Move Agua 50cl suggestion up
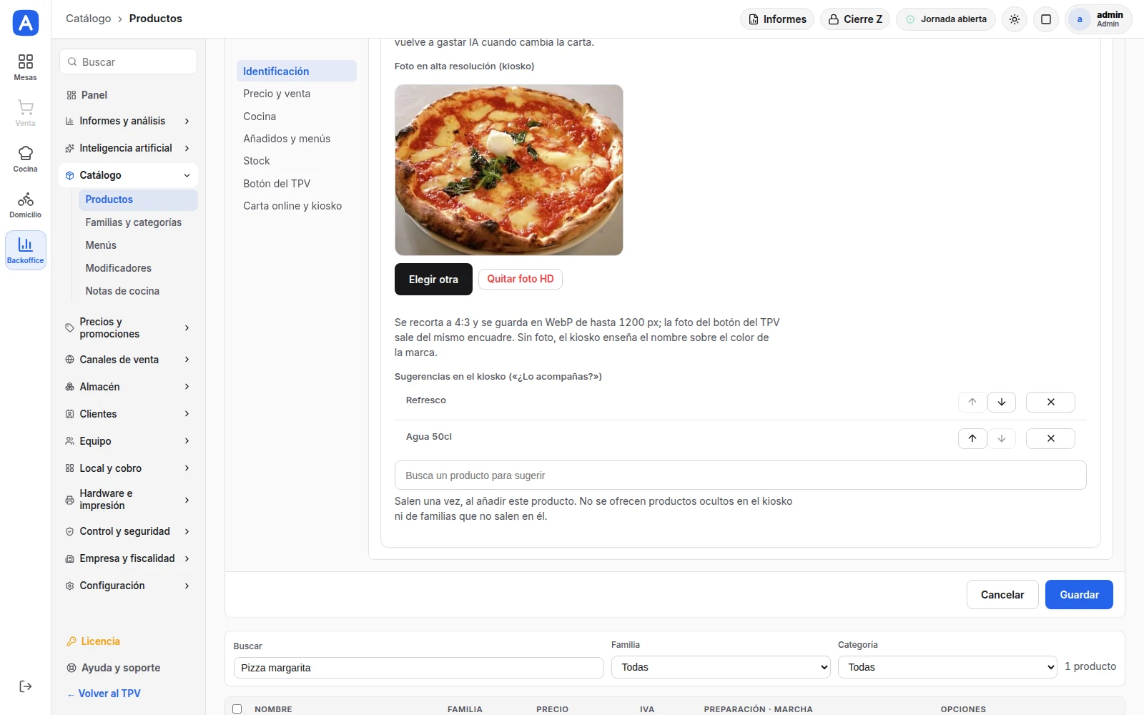The image size is (1144, 715). point(972,438)
